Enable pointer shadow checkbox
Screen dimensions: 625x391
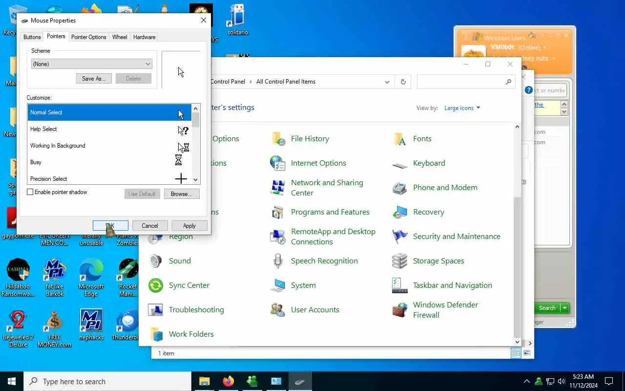click(x=30, y=192)
